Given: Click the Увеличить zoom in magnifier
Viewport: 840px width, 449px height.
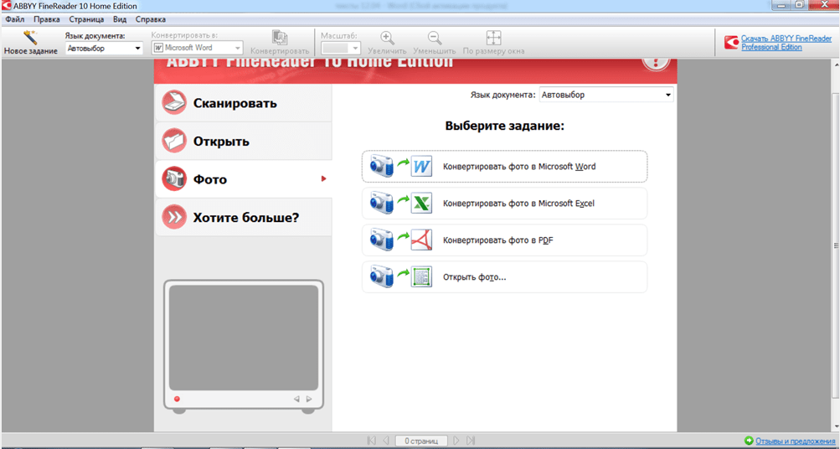Looking at the screenshot, I should click(387, 39).
